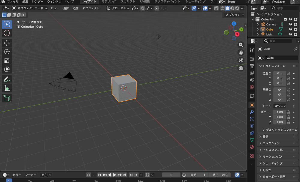300x182 pixels.
Task: Select the Rotate tool
Action: point(7,52)
